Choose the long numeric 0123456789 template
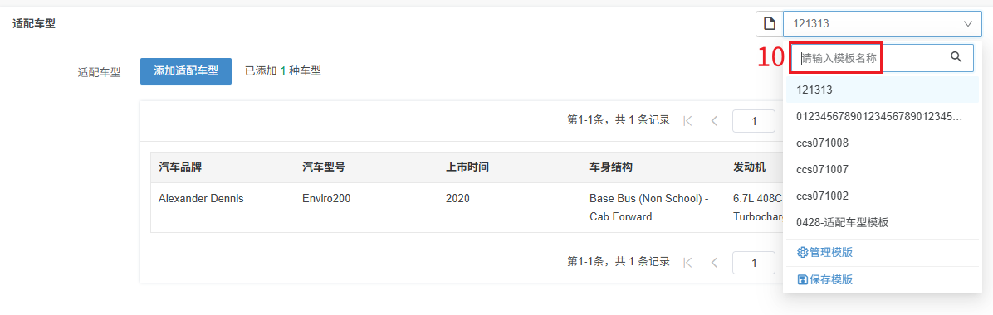993x315 pixels. [x=883, y=116]
